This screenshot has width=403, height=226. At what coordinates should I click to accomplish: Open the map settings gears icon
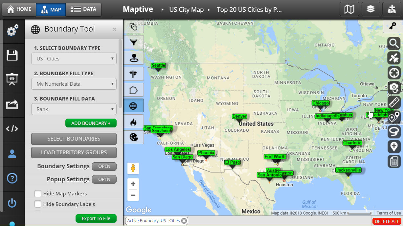(12, 31)
